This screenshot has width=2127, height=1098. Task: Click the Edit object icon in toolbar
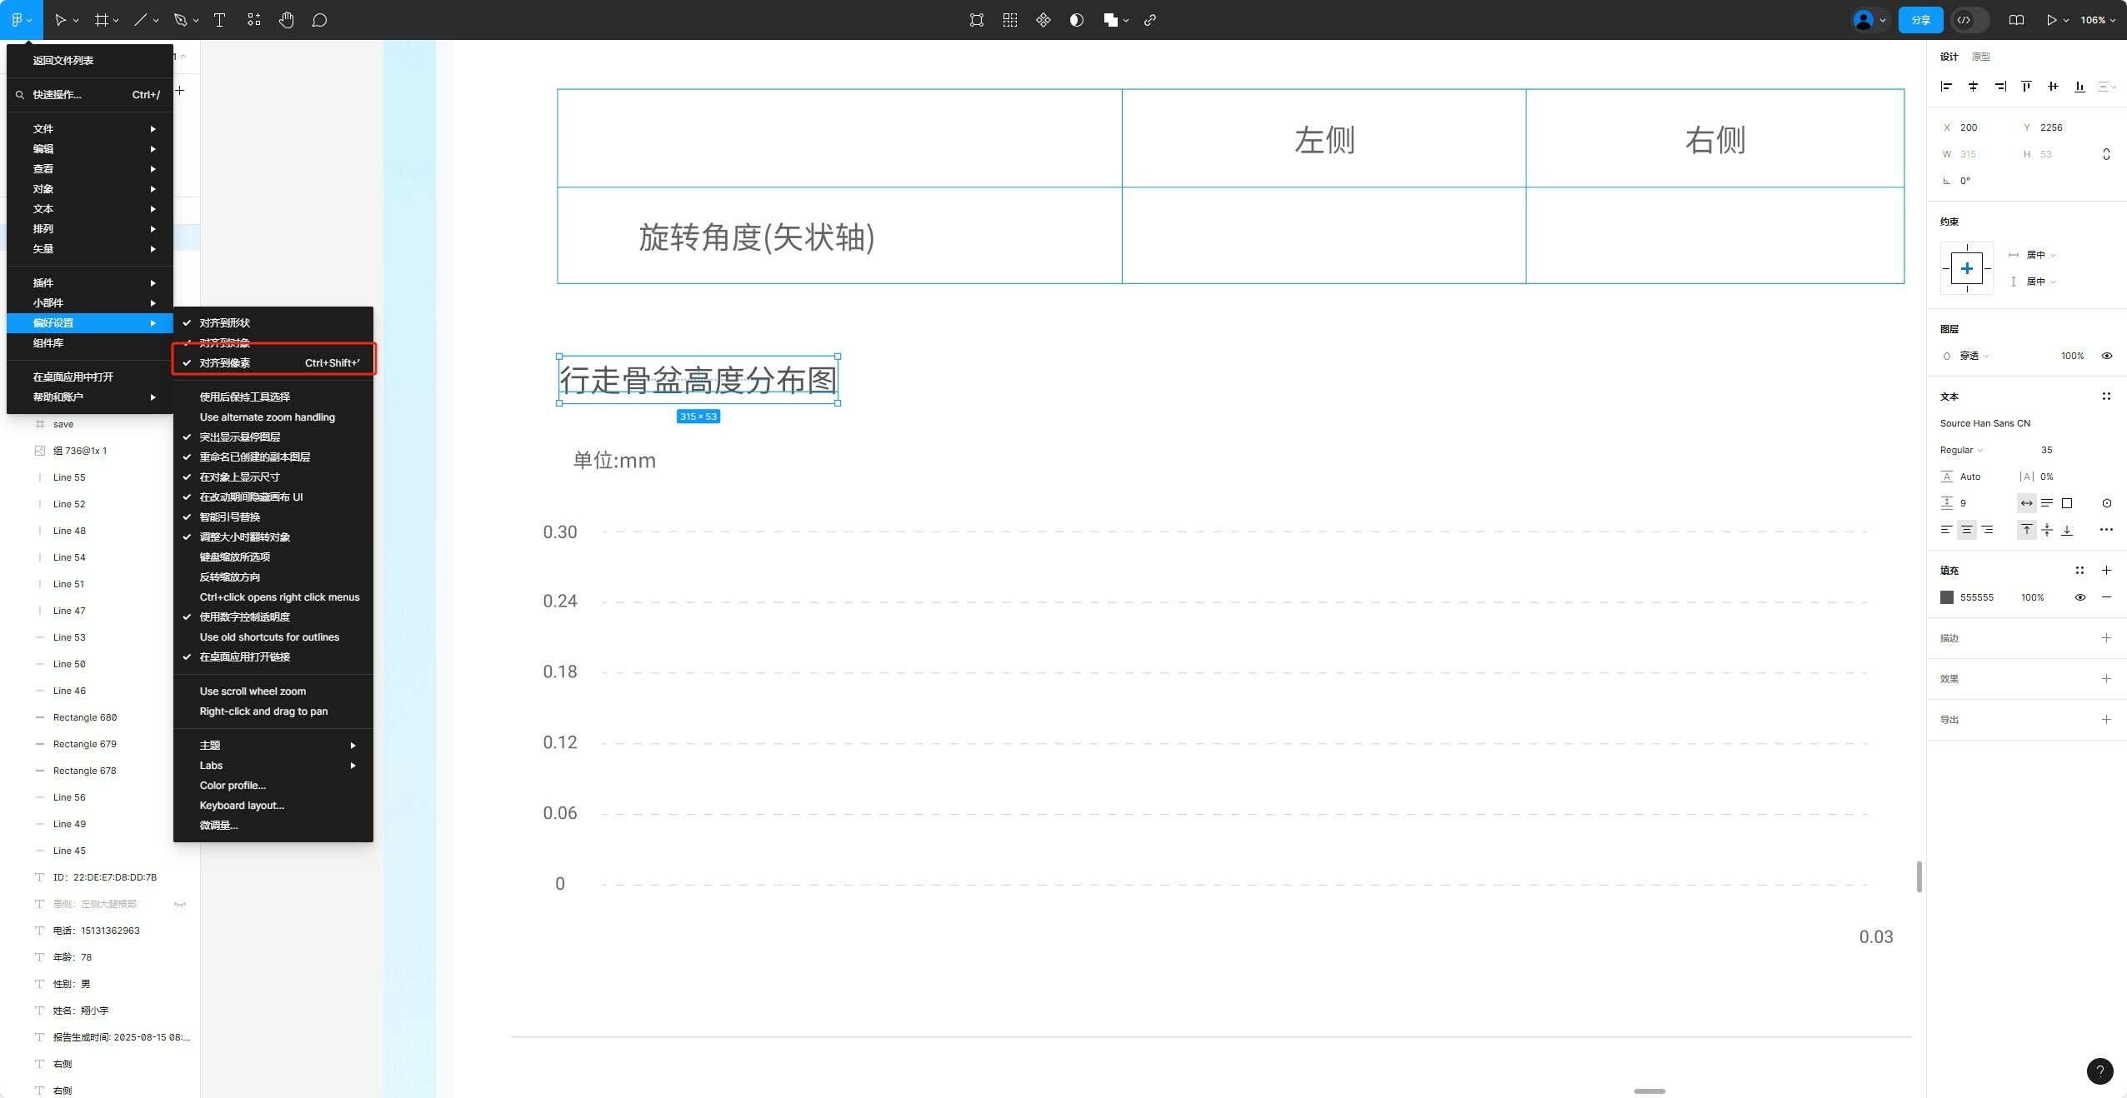(977, 20)
